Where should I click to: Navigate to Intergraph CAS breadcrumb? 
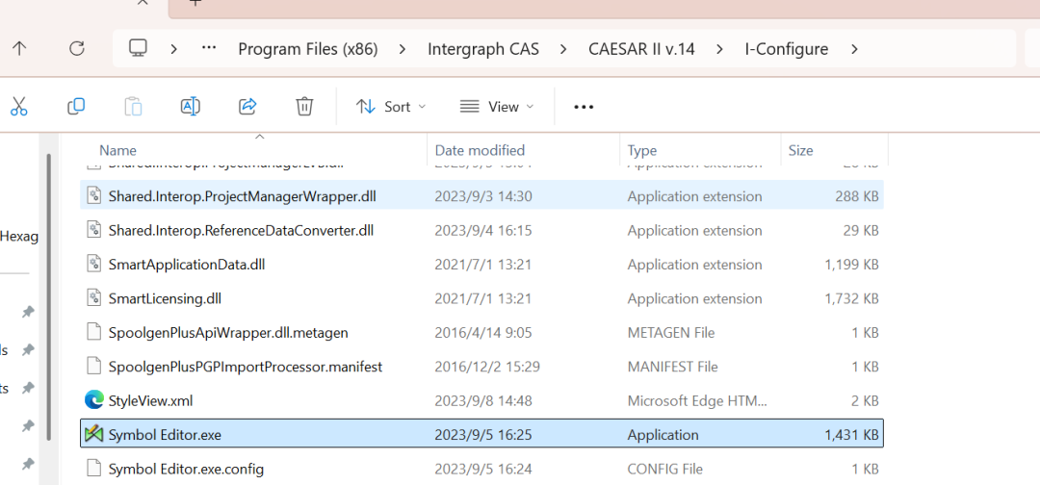click(483, 49)
